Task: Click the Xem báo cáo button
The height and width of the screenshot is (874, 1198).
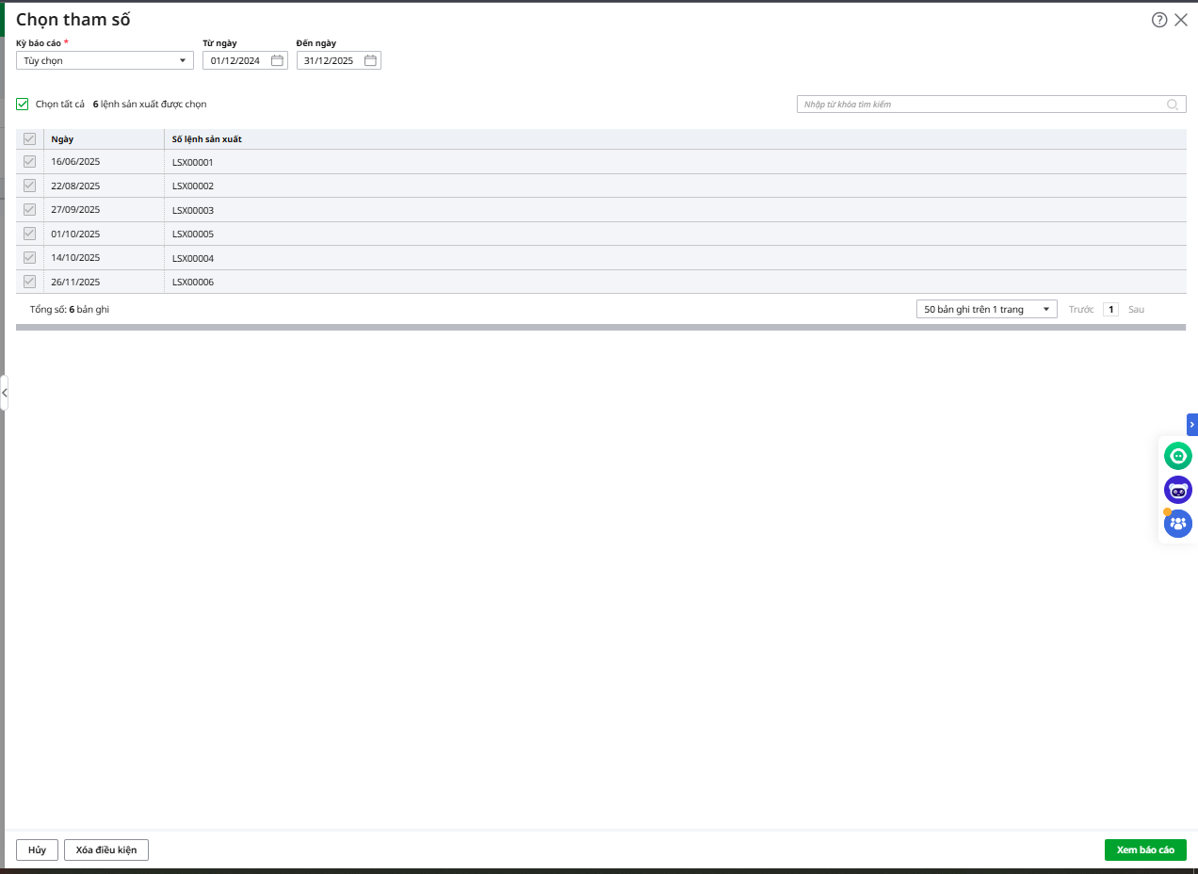Action: pos(1144,850)
